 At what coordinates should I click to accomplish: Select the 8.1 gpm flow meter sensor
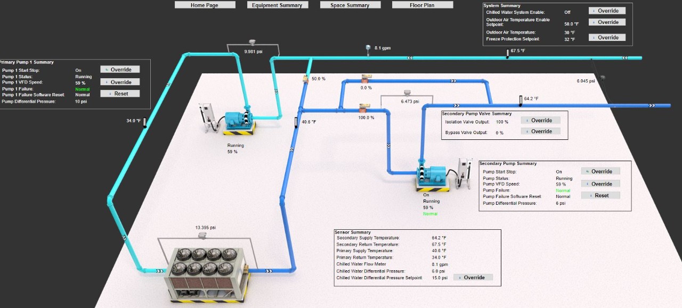pyautogui.click(x=368, y=48)
